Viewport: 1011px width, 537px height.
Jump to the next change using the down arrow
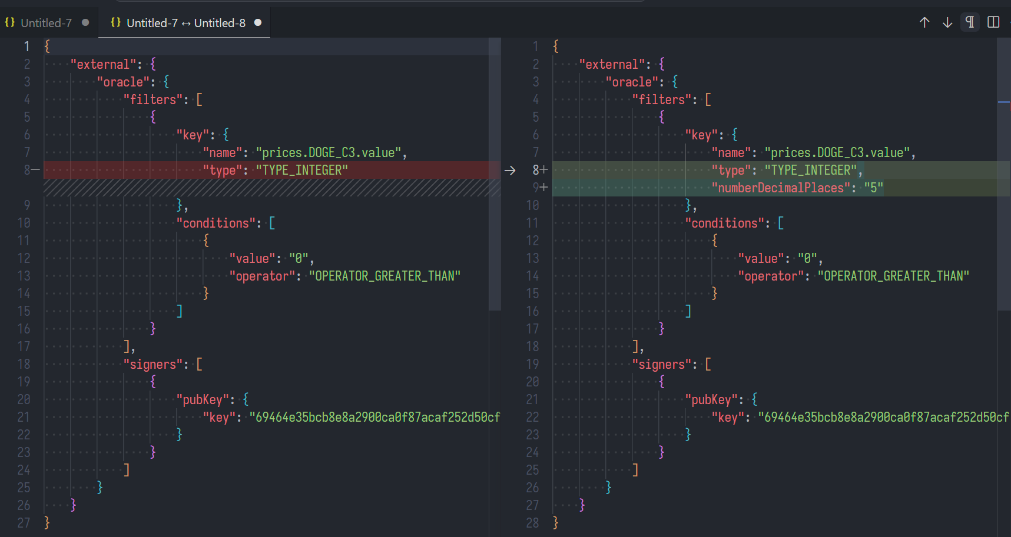947,22
